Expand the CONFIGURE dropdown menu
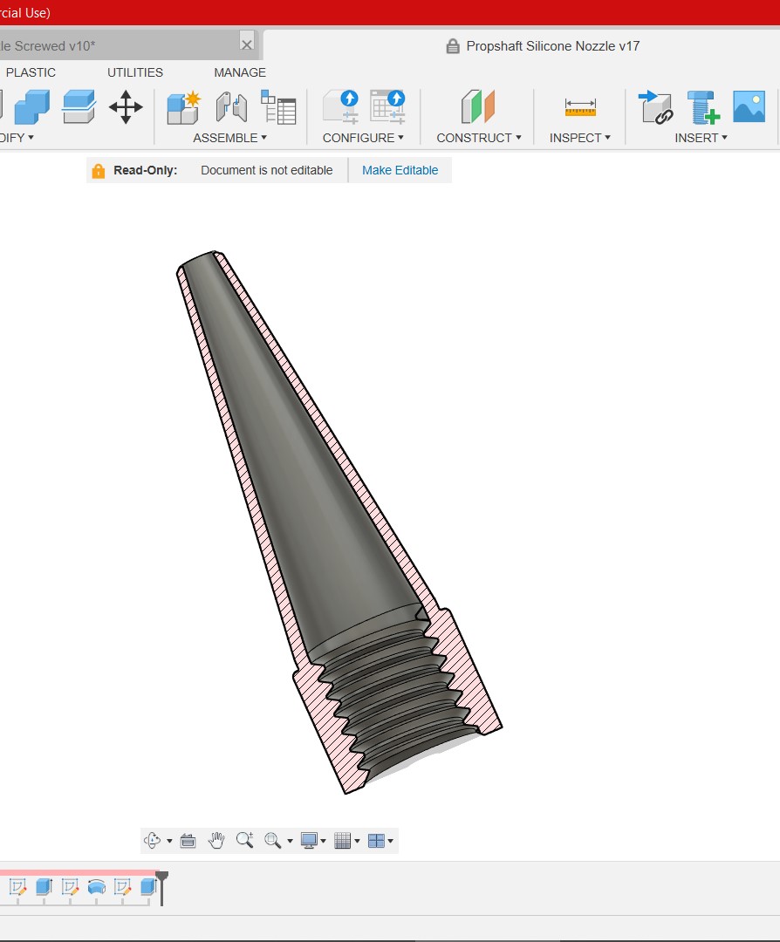 click(x=364, y=138)
